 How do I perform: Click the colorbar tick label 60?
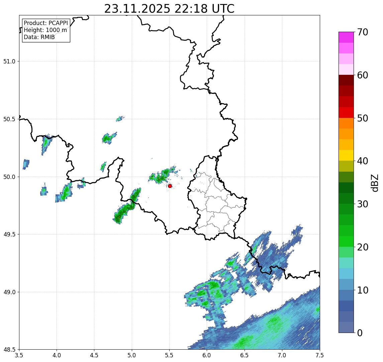point(363,75)
